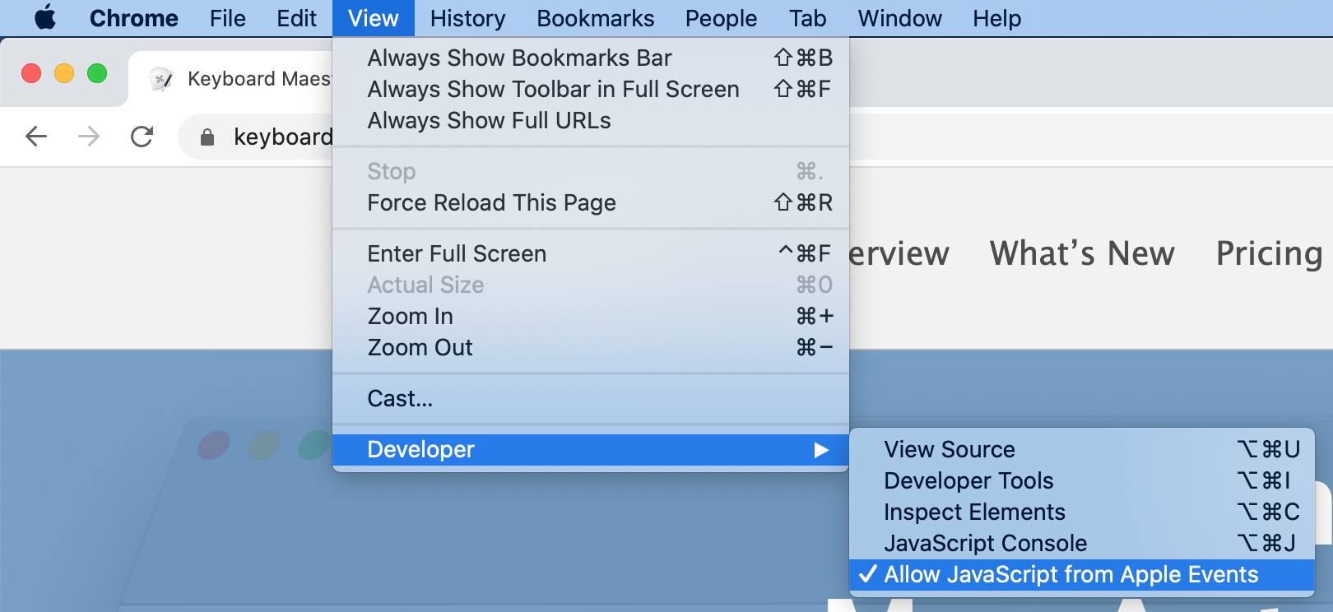Click the Pricing link on the page

(1269, 253)
